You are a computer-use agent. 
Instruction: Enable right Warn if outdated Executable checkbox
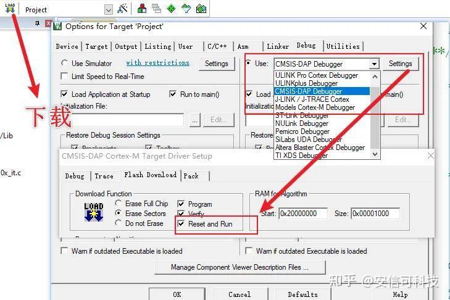249,251
